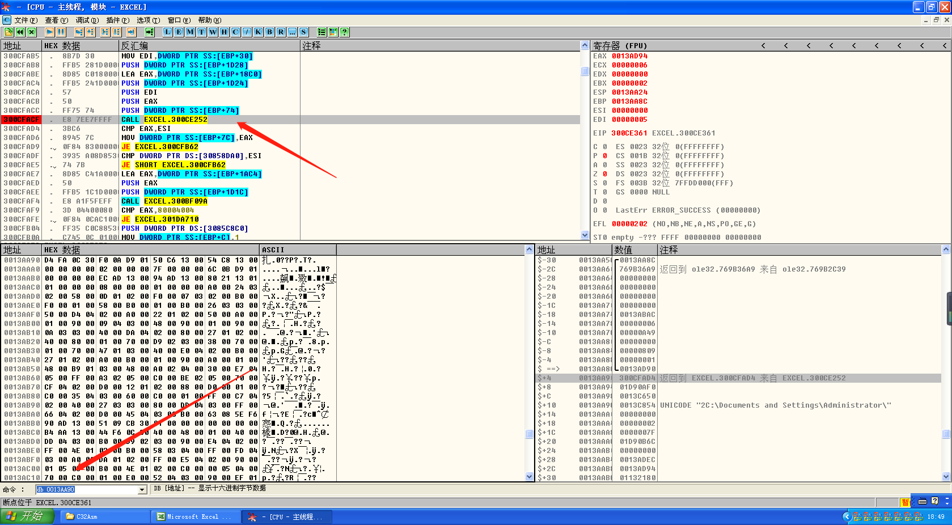Click the Trace over toolbar icon

tap(116, 32)
